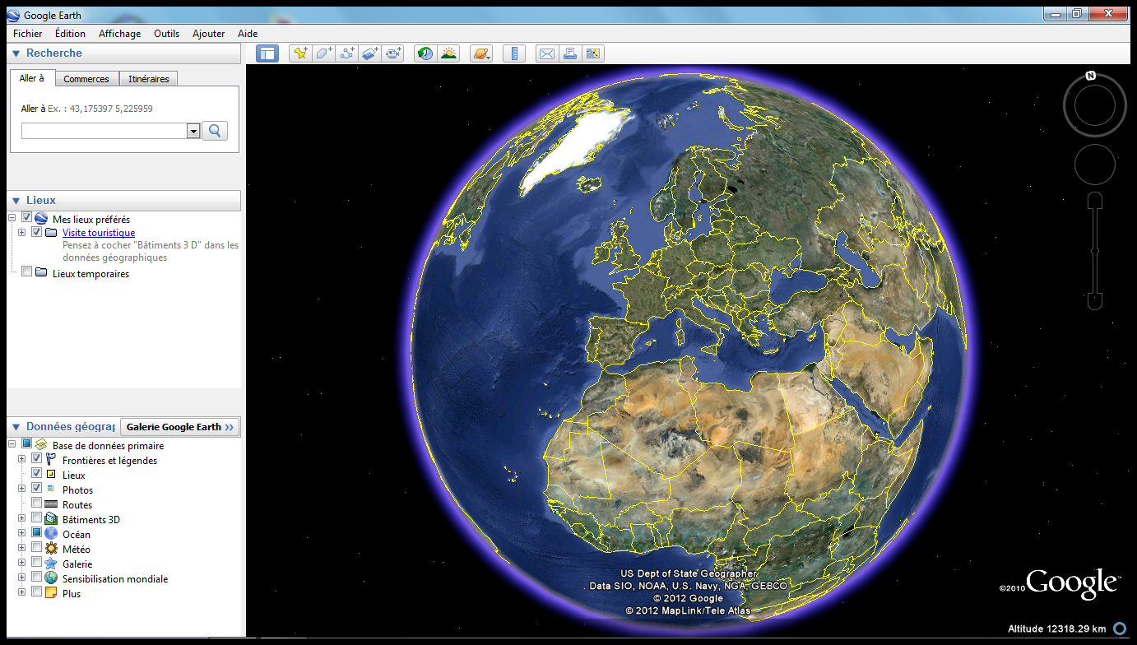Viewport: 1137px width, 645px height.
Task: Click the zoom slider on the right
Action: (1094, 250)
